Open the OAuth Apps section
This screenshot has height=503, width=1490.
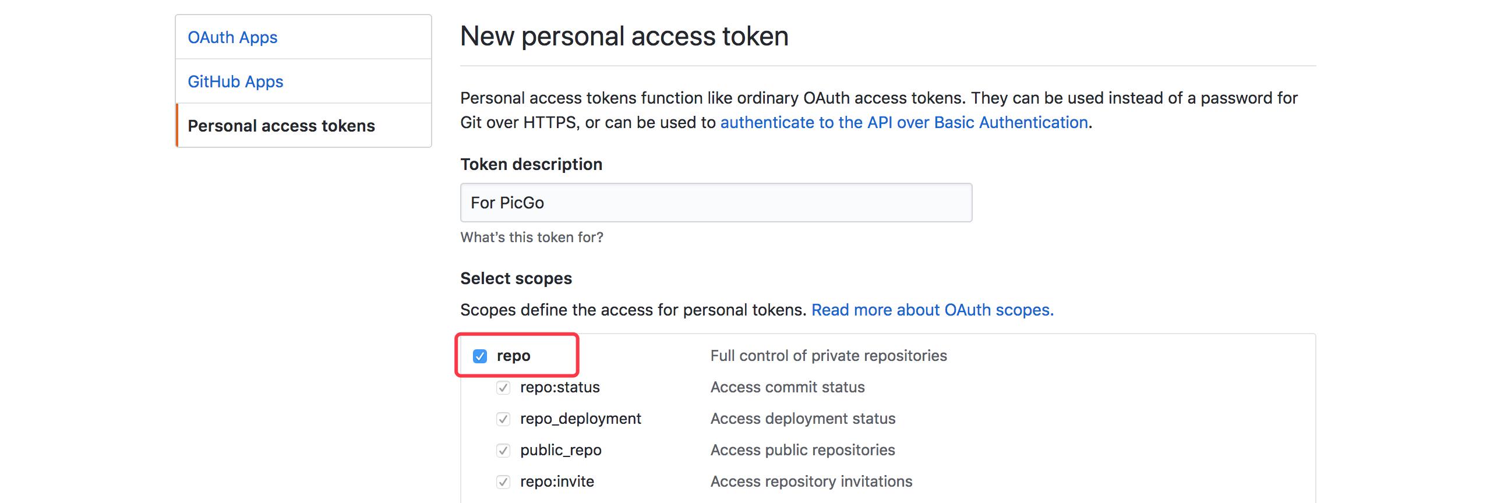coord(233,37)
